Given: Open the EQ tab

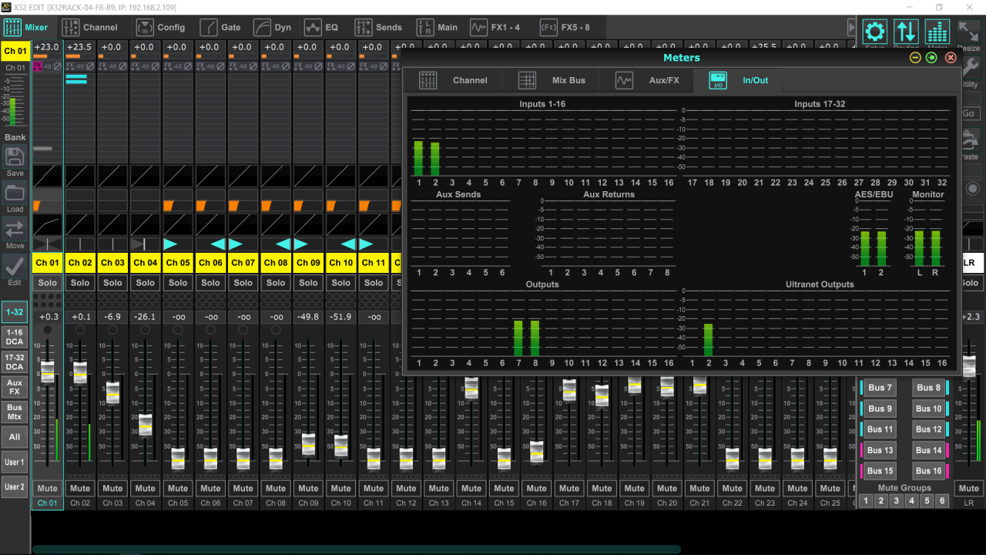Looking at the screenshot, I should point(321,27).
